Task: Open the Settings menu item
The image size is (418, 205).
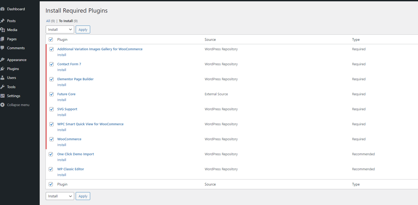Action: (14, 96)
